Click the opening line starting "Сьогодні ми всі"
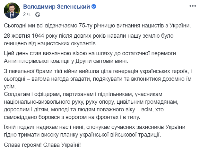200x149 pixels. coord(97,26)
